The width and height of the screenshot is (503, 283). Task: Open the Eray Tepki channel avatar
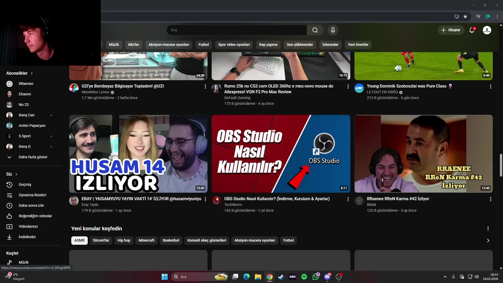click(x=74, y=200)
